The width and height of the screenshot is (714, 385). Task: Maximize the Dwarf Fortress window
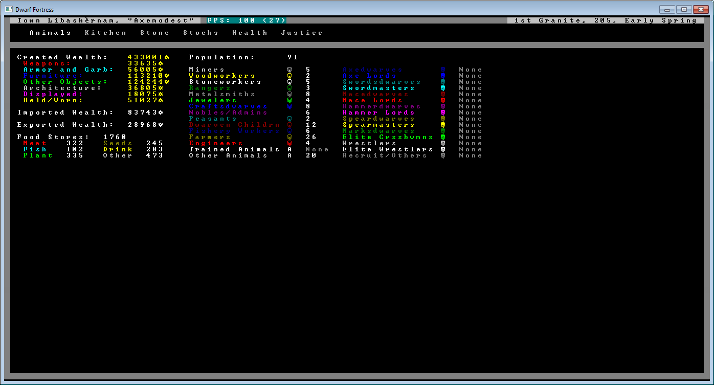[x=684, y=9]
